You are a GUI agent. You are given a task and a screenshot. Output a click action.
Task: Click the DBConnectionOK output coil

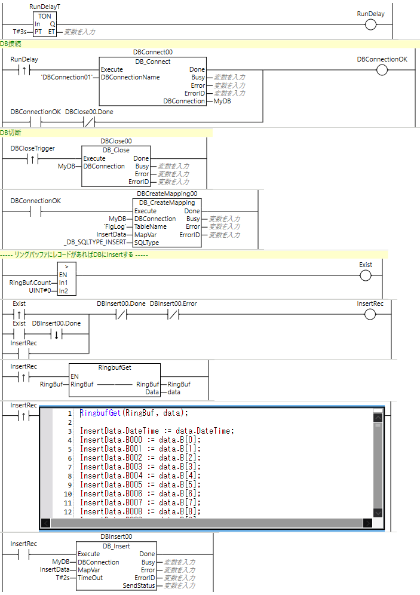click(x=382, y=70)
